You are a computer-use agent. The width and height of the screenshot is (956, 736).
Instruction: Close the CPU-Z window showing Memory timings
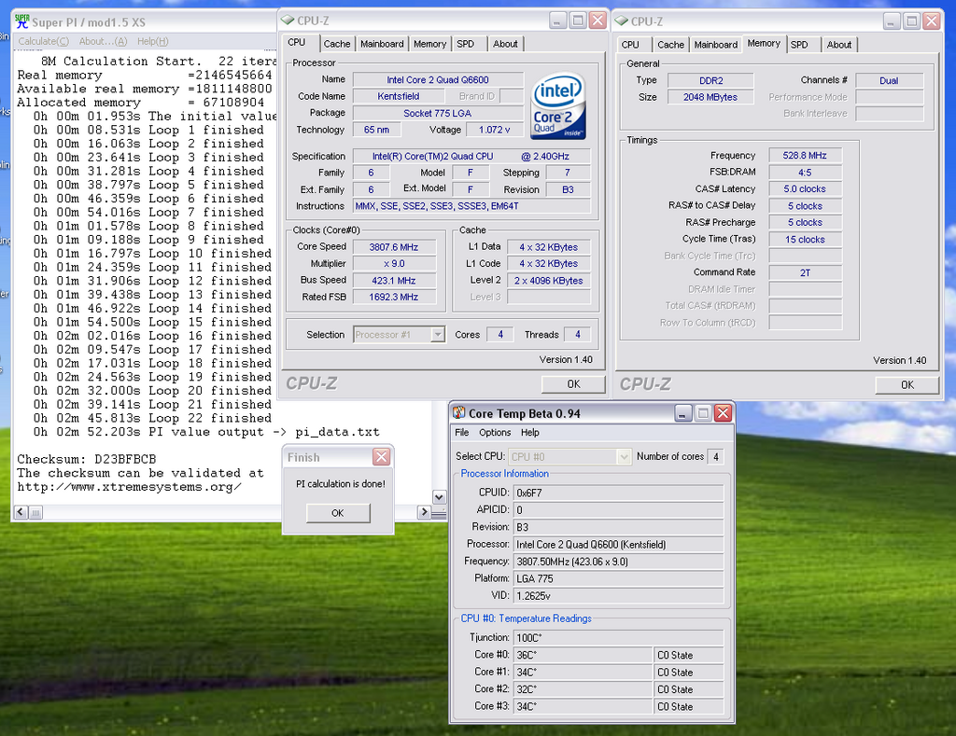932,21
